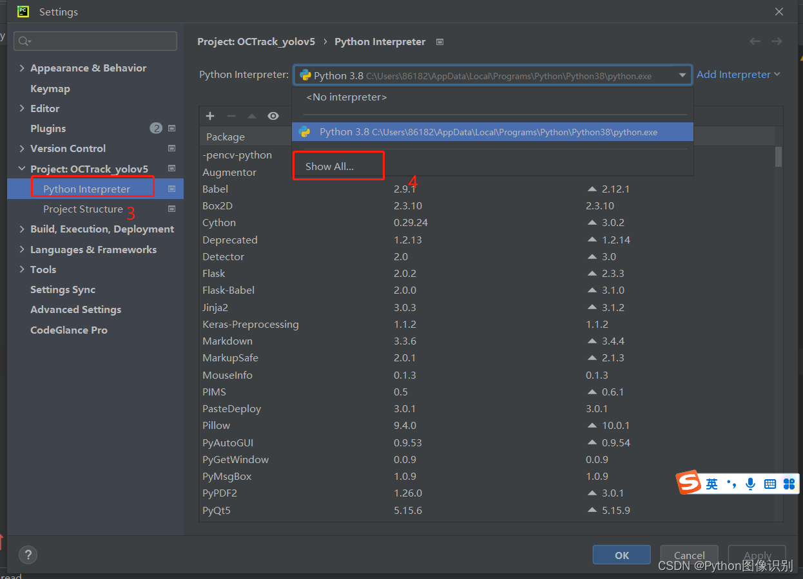Click the package list vertical scrollbar
Viewport: 803px width, 579px height.
(x=779, y=157)
